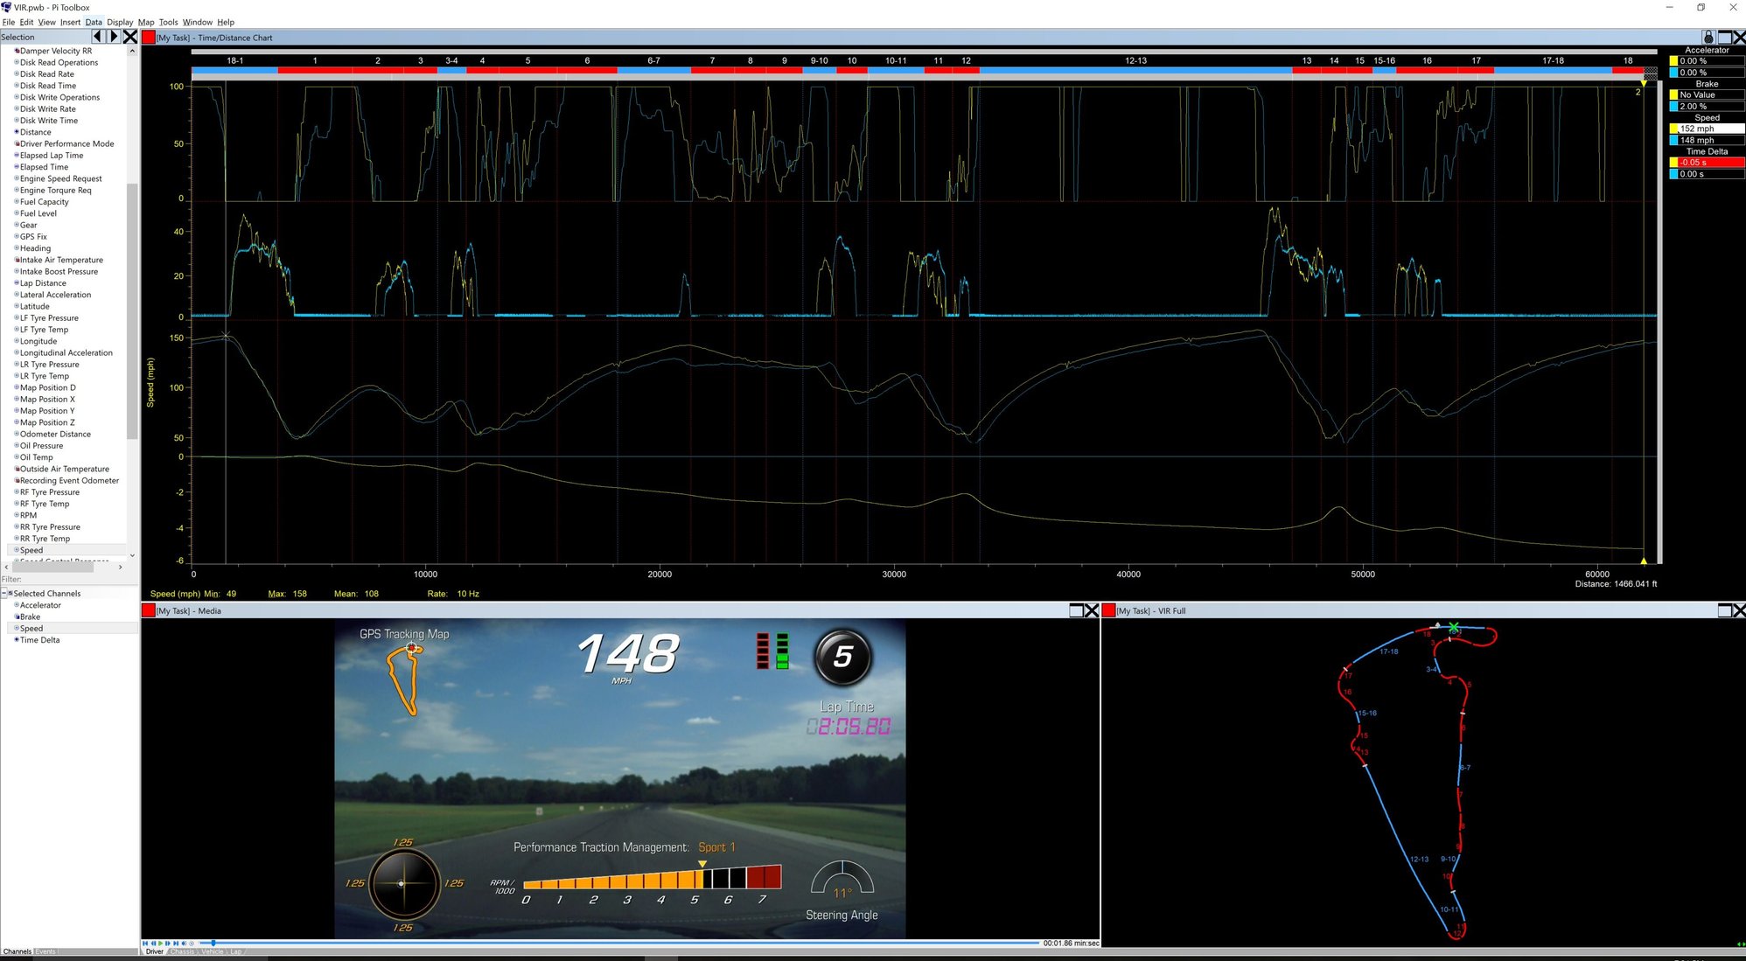This screenshot has height=961, width=1746.
Task: Select the Events tab at the bottom left
Action: point(44,951)
